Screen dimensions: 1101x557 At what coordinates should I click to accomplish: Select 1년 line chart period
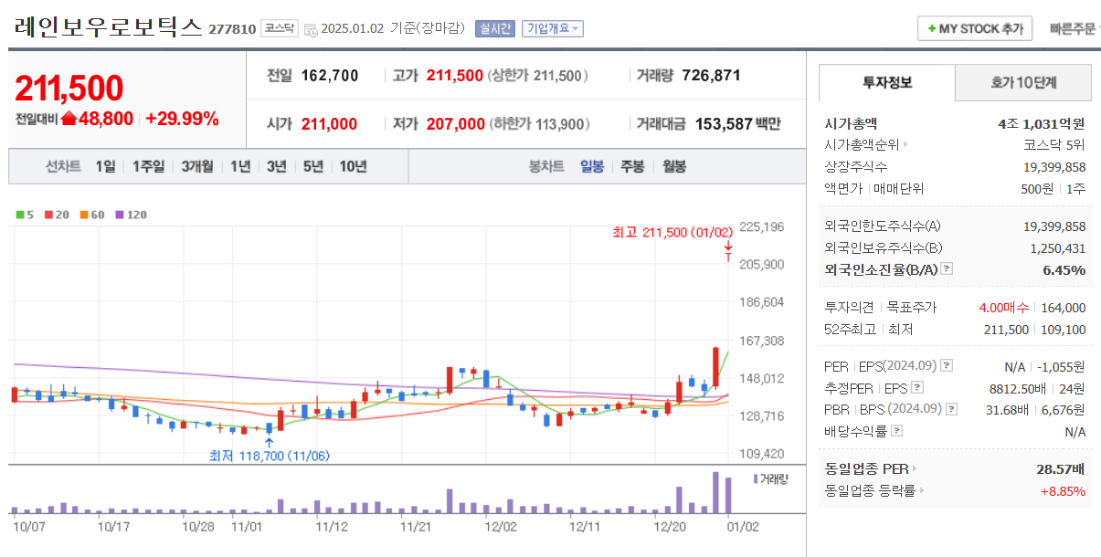click(x=240, y=166)
